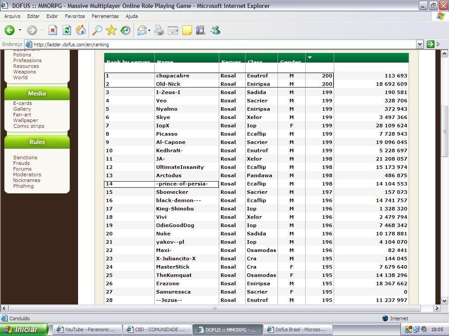Open the Wallpaper link under Media
The image size is (449, 336).
(x=25, y=120)
